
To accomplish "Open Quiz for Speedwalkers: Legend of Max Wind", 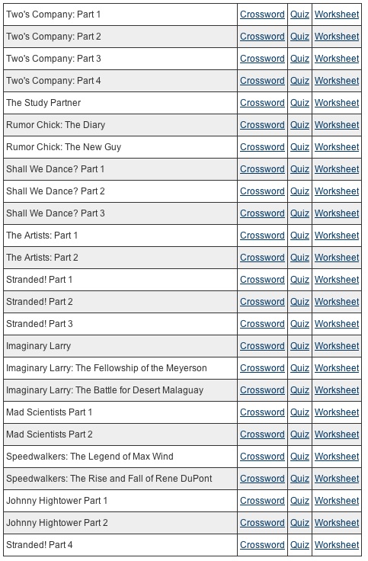I will pos(299,457).
